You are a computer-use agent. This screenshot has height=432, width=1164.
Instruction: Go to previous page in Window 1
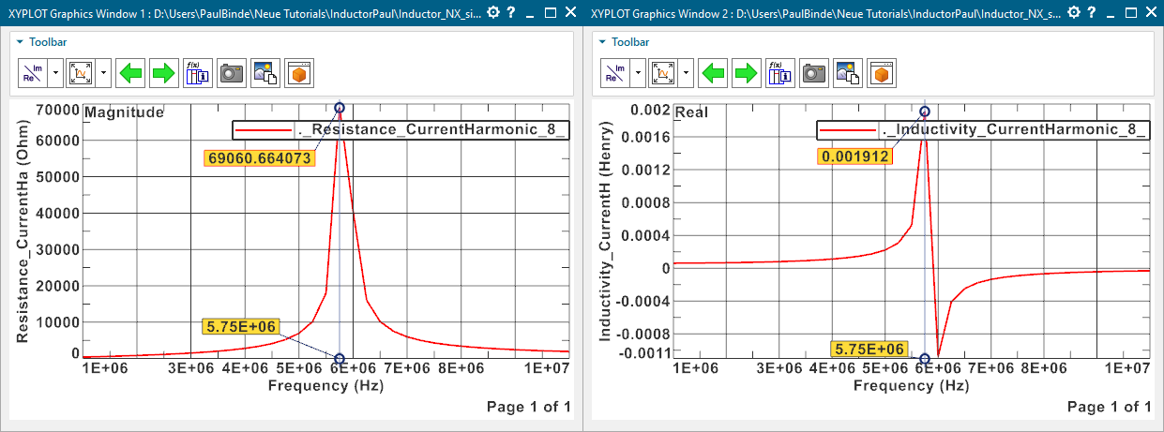(132, 72)
